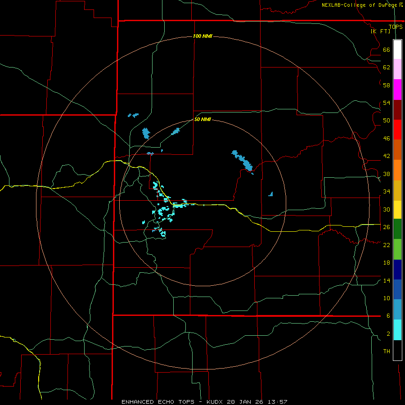This screenshot has height=405, width=405.
Task: Click legend value 58
Action: point(387,85)
